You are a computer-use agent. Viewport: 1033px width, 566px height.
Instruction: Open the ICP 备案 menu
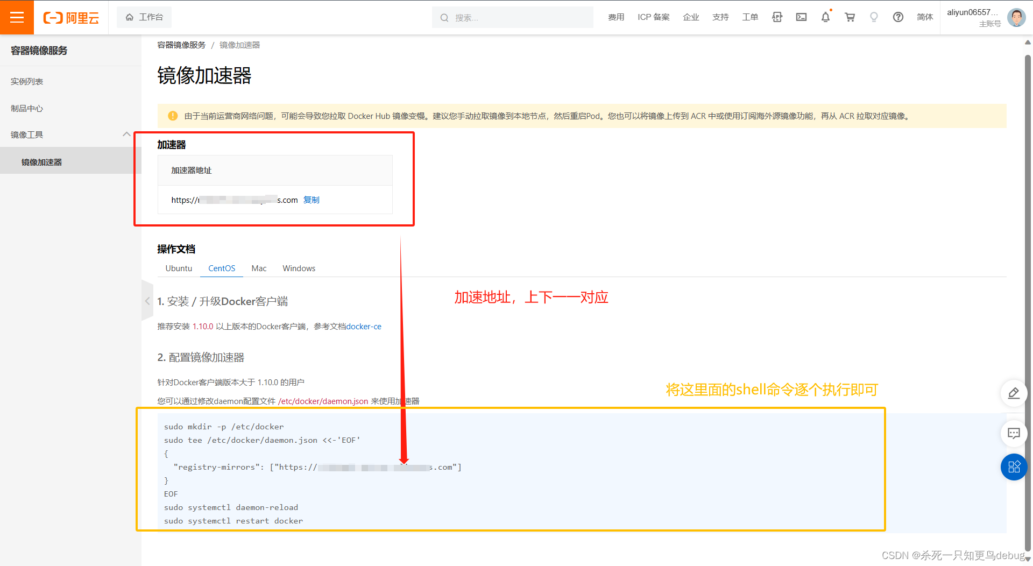click(654, 17)
